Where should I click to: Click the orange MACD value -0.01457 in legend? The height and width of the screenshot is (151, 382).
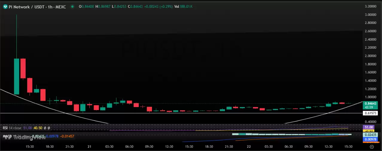click(x=67, y=136)
